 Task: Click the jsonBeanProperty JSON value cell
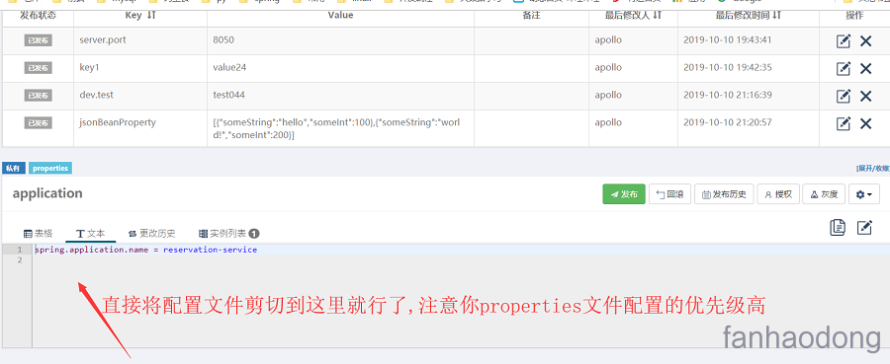tap(340, 129)
